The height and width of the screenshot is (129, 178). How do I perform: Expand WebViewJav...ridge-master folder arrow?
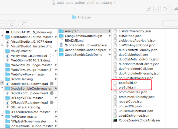click(56, 65)
